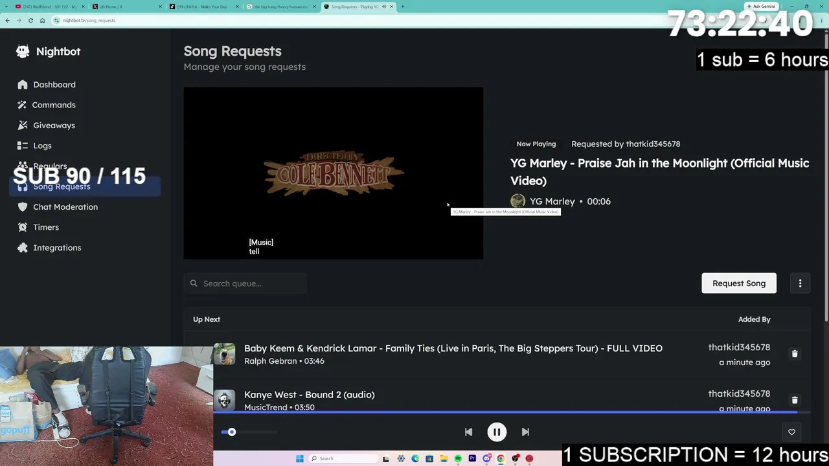Screen dimensions: 829x466
Task: Switch to the Home / X tab
Action: [126, 6]
